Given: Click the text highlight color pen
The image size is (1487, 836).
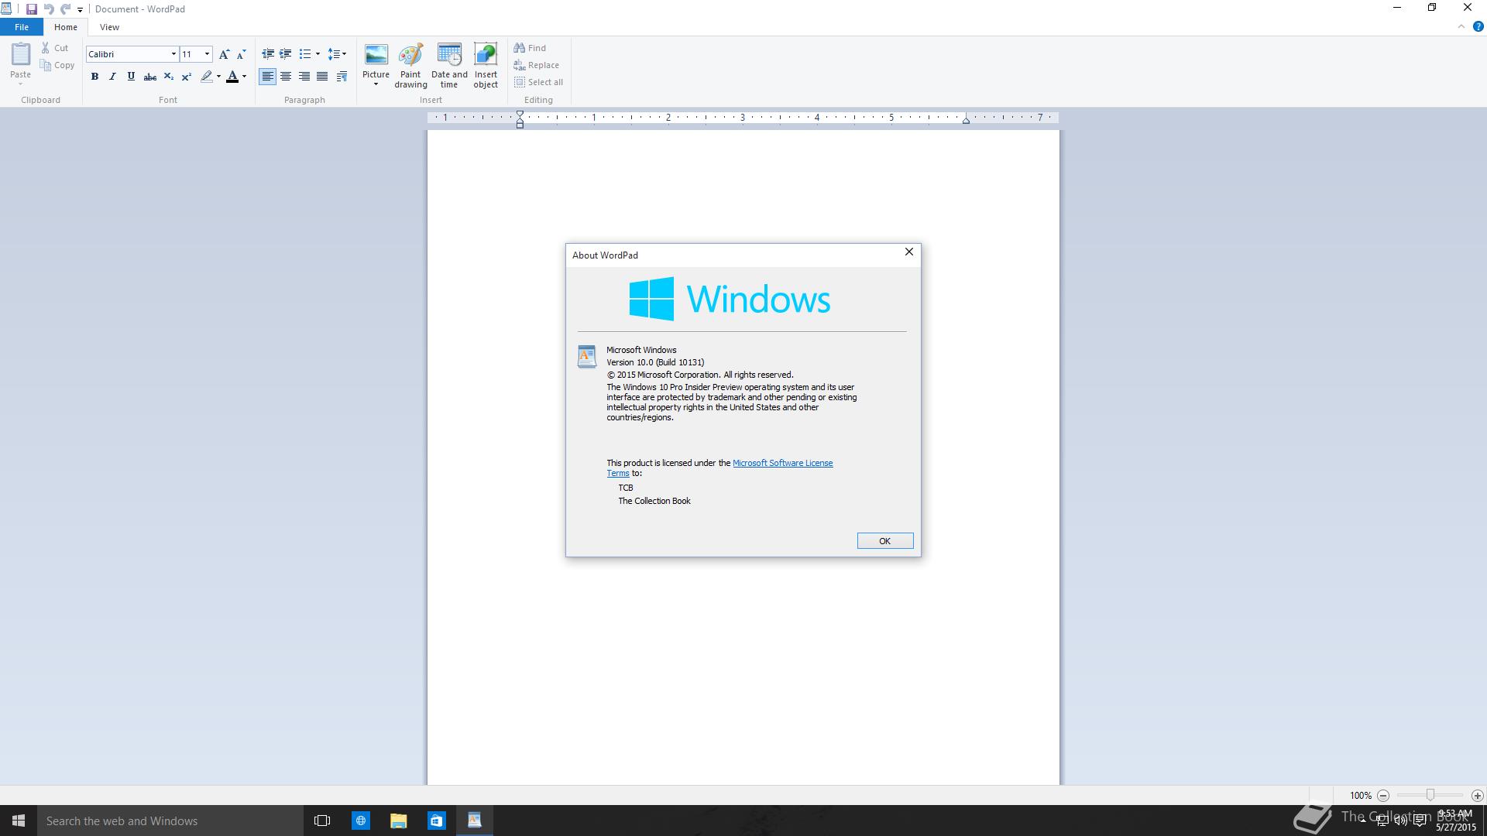Looking at the screenshot, I should point(206,77).
